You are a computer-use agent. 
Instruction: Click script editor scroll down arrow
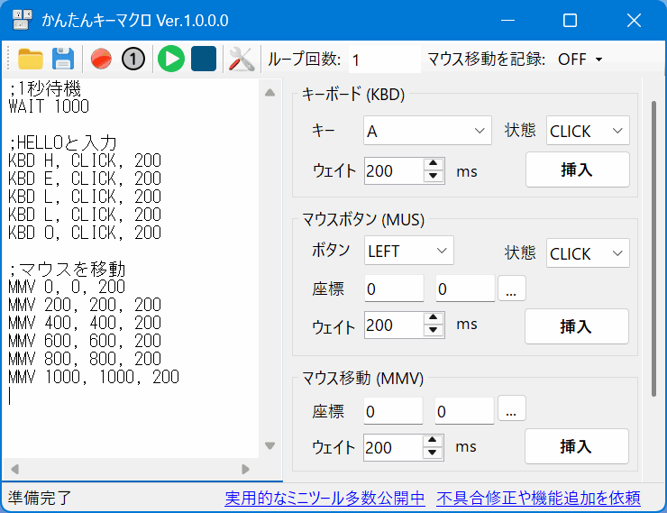[x=270, y=445]
